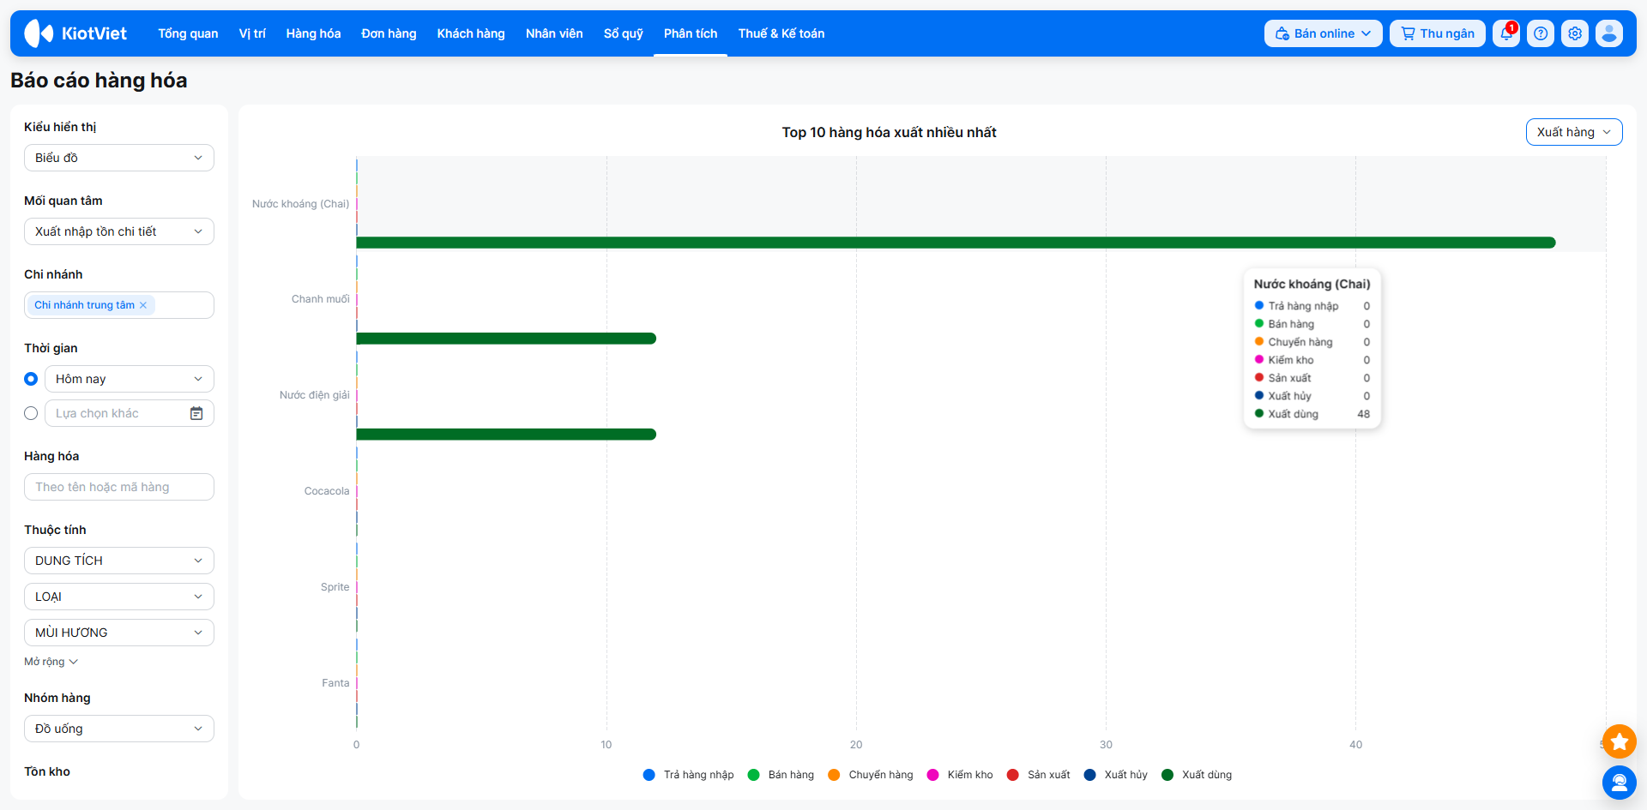Toggle Sản xuất legend series
The width and height of the screenshot is (1647, 810).
1039,775
